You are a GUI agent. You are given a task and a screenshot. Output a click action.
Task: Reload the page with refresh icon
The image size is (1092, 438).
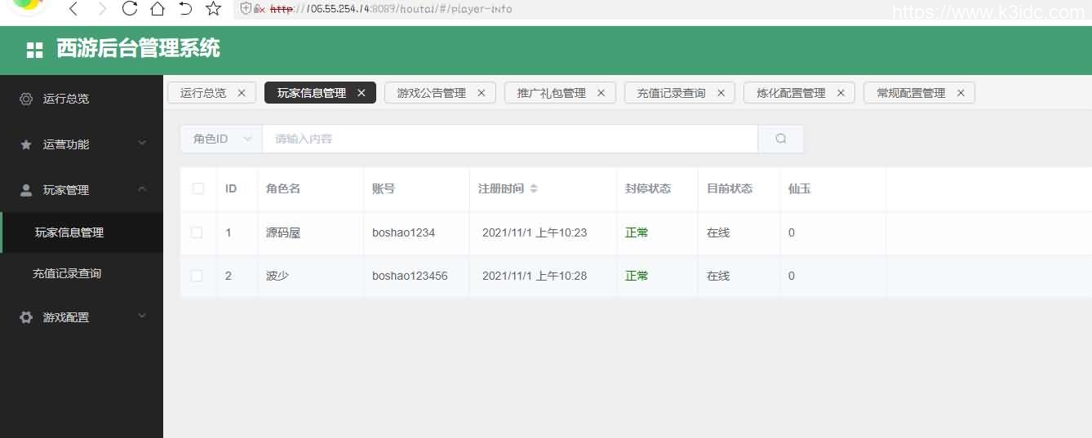pos(129,9)
